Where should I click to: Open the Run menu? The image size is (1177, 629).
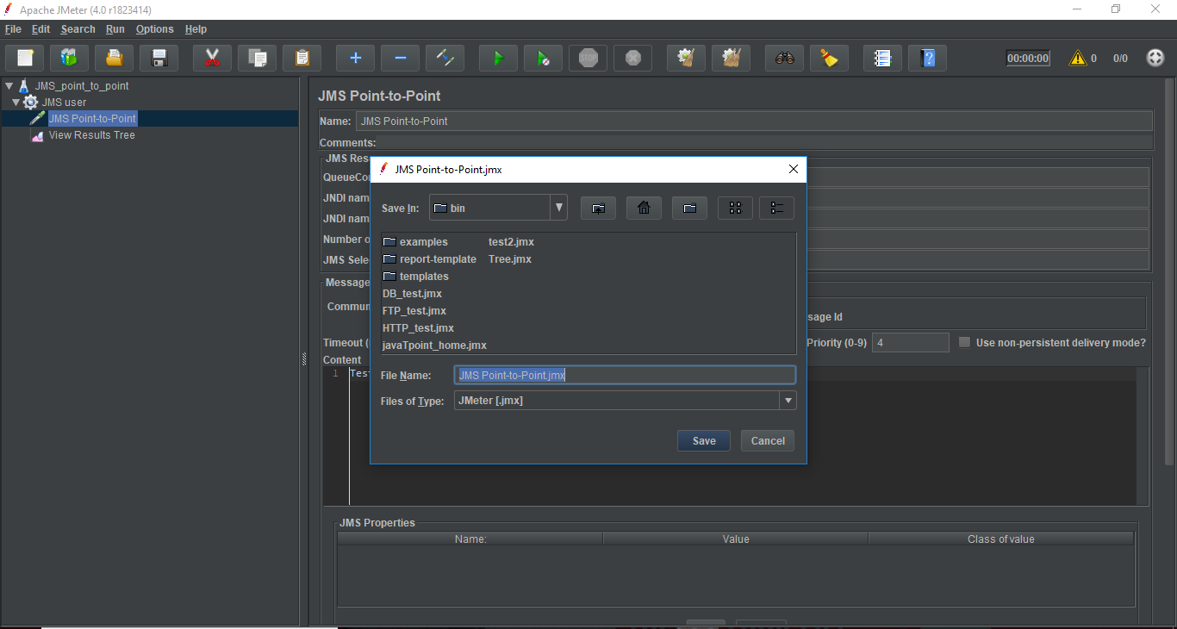[x=115, y=29]
